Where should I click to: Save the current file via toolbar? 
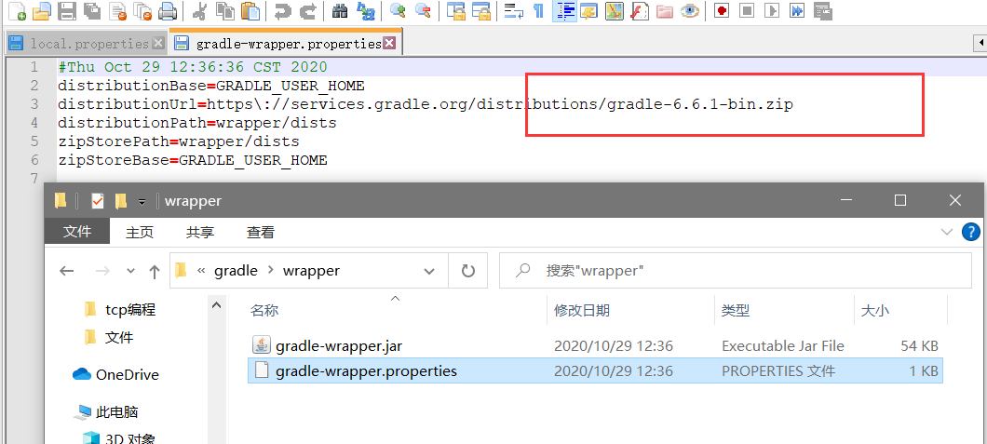pyautogui.click(x=67, y=10)
